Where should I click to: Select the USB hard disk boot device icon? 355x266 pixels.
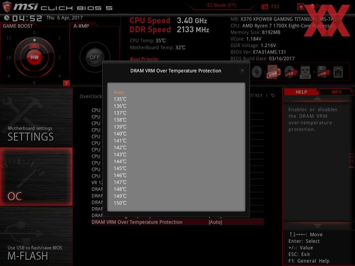[x=273, y=72]
